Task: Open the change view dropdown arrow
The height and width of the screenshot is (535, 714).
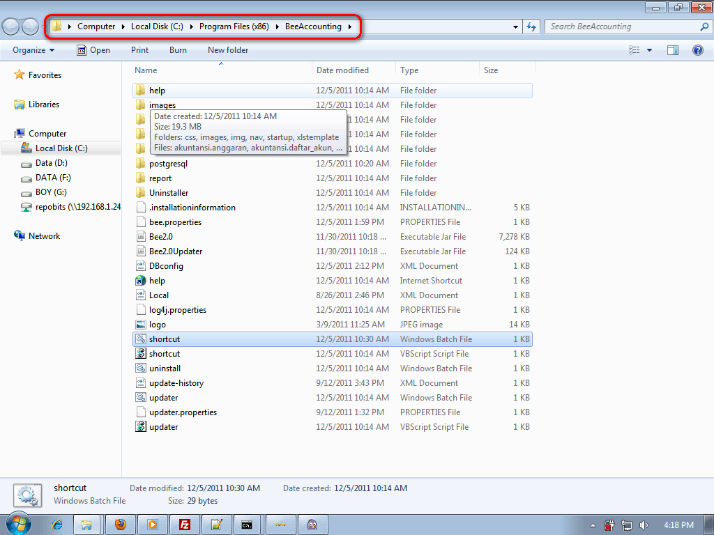Action: [x=649, y=50]
